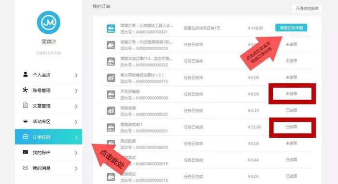The image size is (338, 184).
Task: Click the crown icon for 活动专区
Action: pyautogui.click(x=26, y=121)
